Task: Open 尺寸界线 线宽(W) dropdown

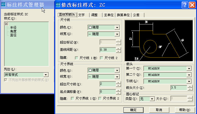Action: point(117,77)
